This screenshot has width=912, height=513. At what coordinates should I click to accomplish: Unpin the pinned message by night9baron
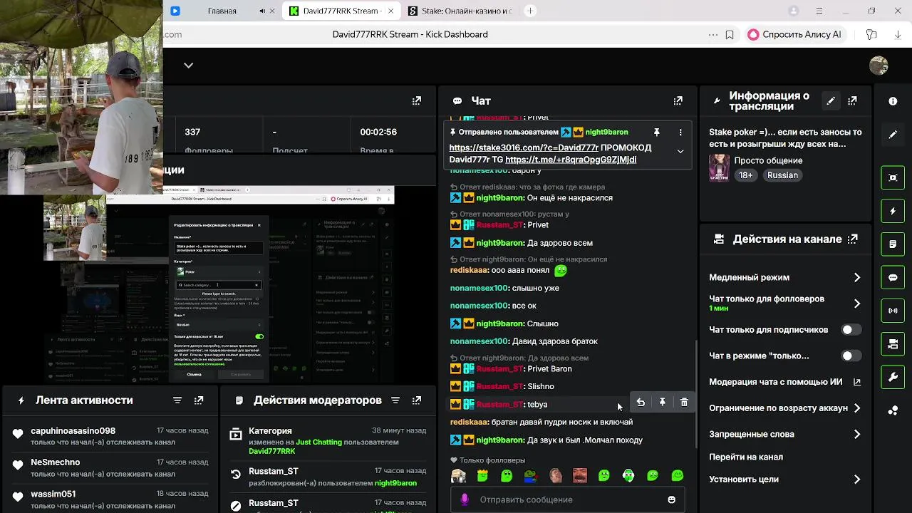pyautogui.click(x=657, y=133)
